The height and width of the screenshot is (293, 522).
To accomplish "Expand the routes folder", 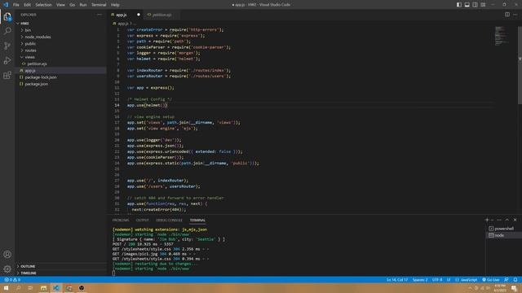I will point(30,50).
